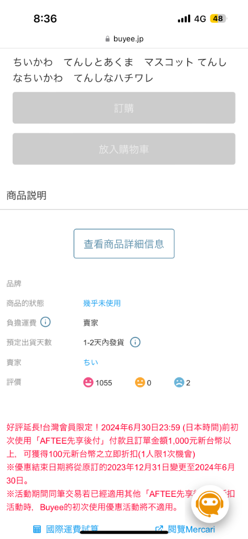248x539 pixels.
Task: Tap the battery indicator in status bar
Action: [x=219, y=18]
